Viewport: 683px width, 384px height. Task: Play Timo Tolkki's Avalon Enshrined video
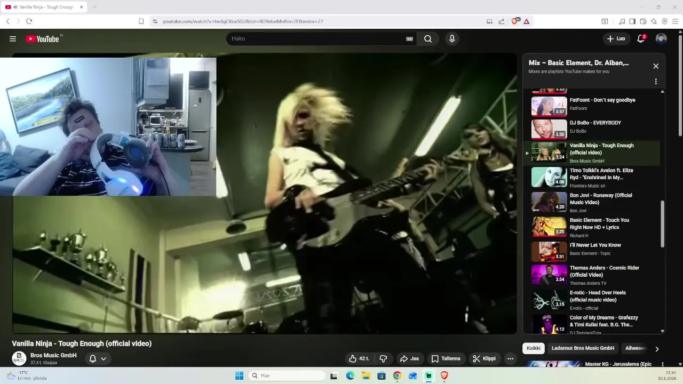coord(591,178)
